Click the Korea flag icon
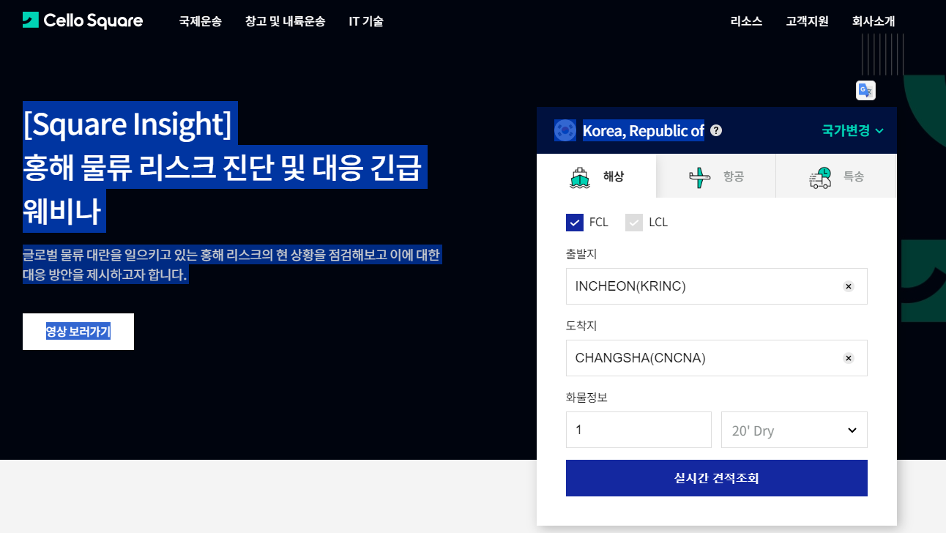This screenshot has width=946, height=533. click(565, 130)
